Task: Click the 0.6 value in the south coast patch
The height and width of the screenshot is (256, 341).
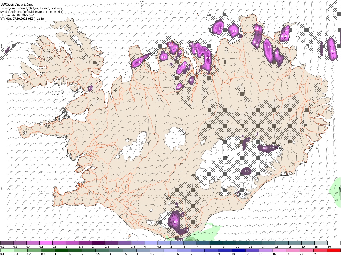Action: pos(176,222)
